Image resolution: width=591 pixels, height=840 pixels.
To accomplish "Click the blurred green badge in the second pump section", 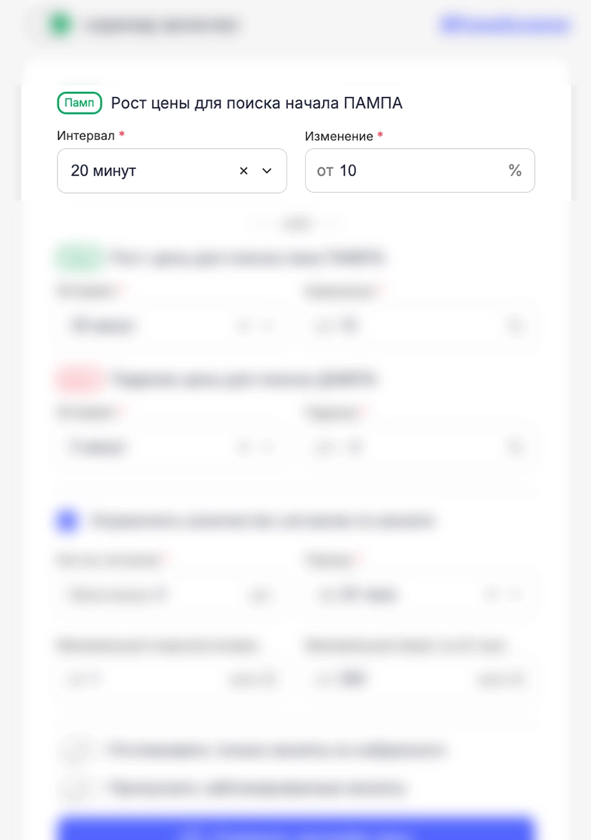I will 79,258.
